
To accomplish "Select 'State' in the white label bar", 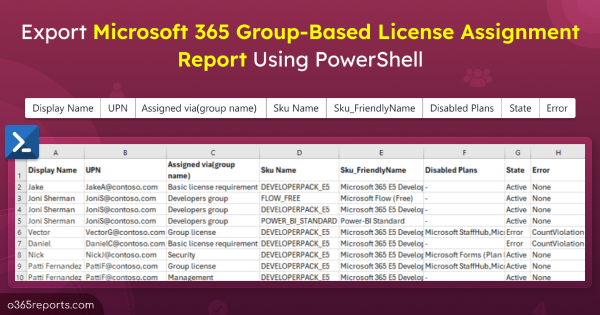I will point(521,108).
